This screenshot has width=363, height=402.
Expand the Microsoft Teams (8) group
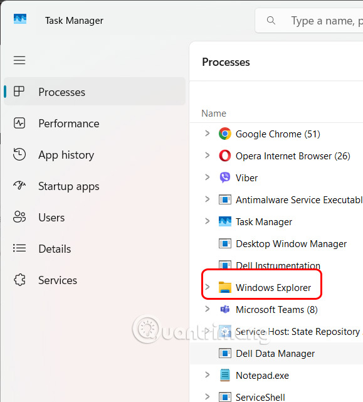click(208, 309)
